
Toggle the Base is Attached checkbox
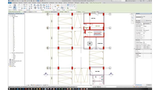[144, 28]
